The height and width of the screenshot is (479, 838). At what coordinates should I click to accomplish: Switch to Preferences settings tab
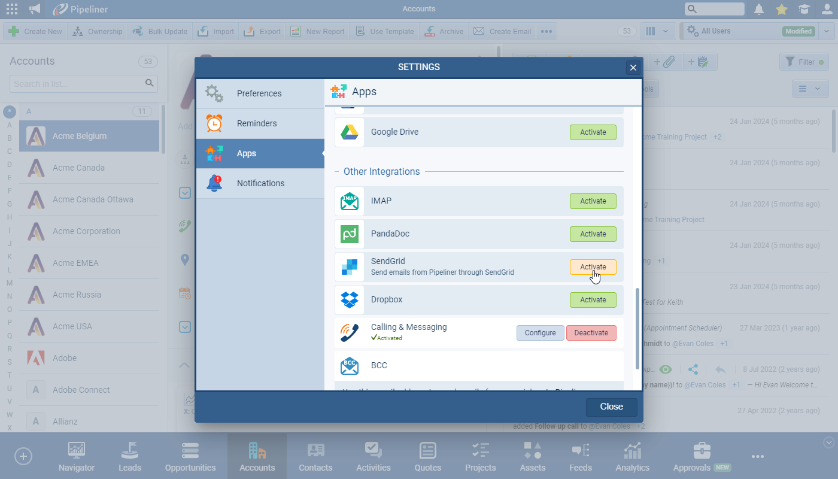click(260, 93)
